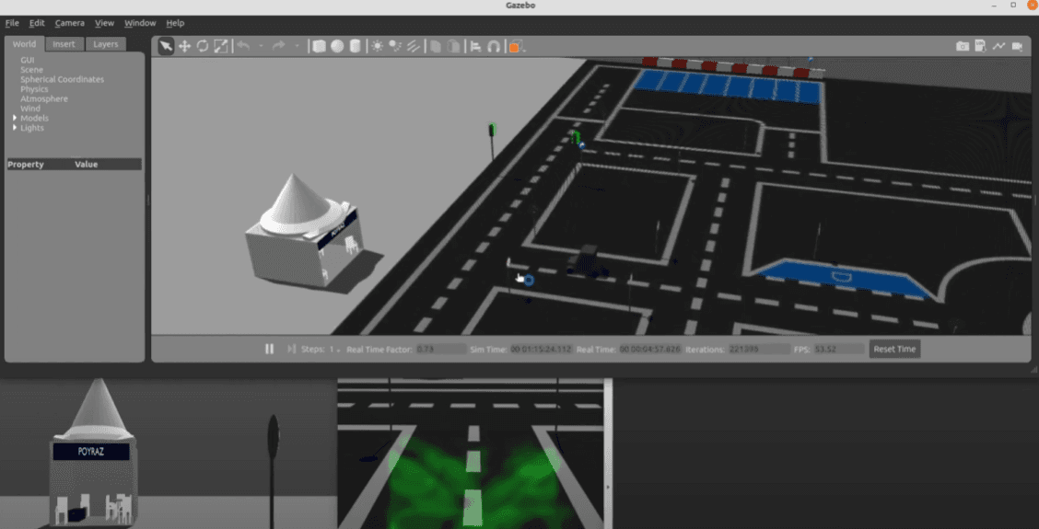Toggle snap mode magnet icon

pos(494,46)
